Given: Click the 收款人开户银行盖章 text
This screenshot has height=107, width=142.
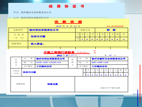Looking at the screenshot, I should [x=110, y=88].
